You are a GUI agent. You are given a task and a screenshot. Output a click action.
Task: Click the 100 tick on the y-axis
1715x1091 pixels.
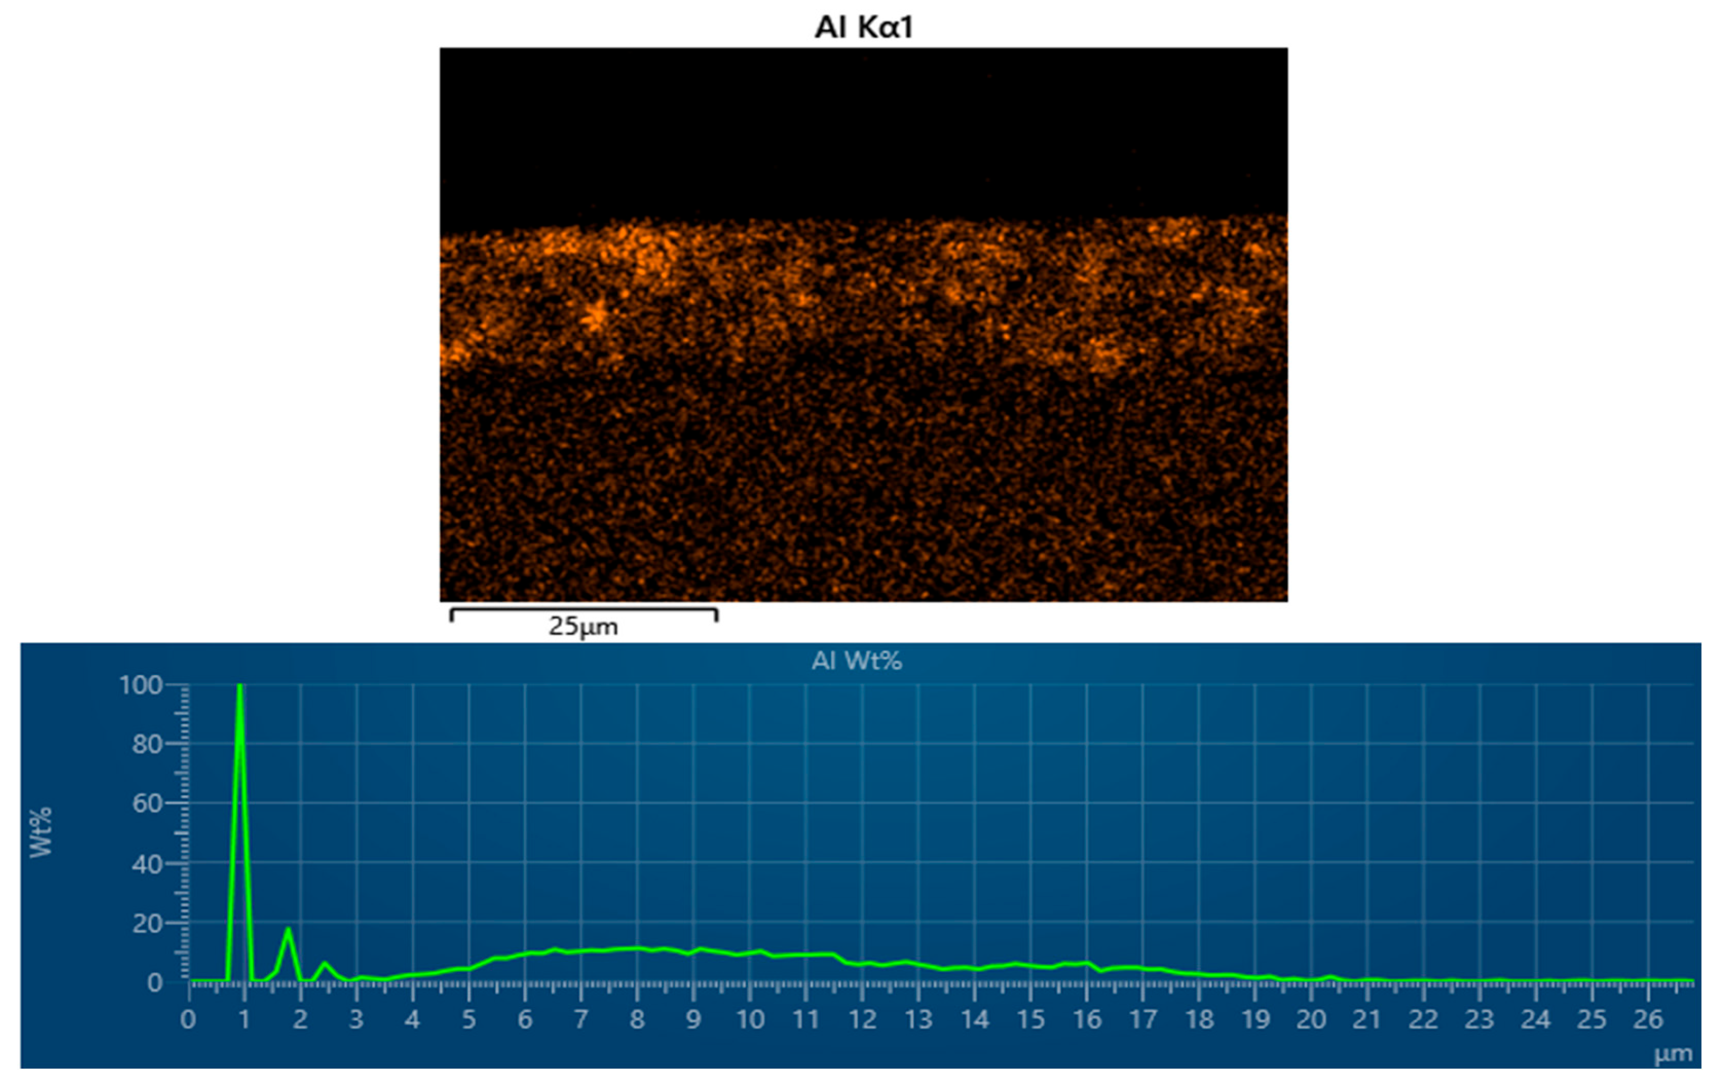coord(141,685)
